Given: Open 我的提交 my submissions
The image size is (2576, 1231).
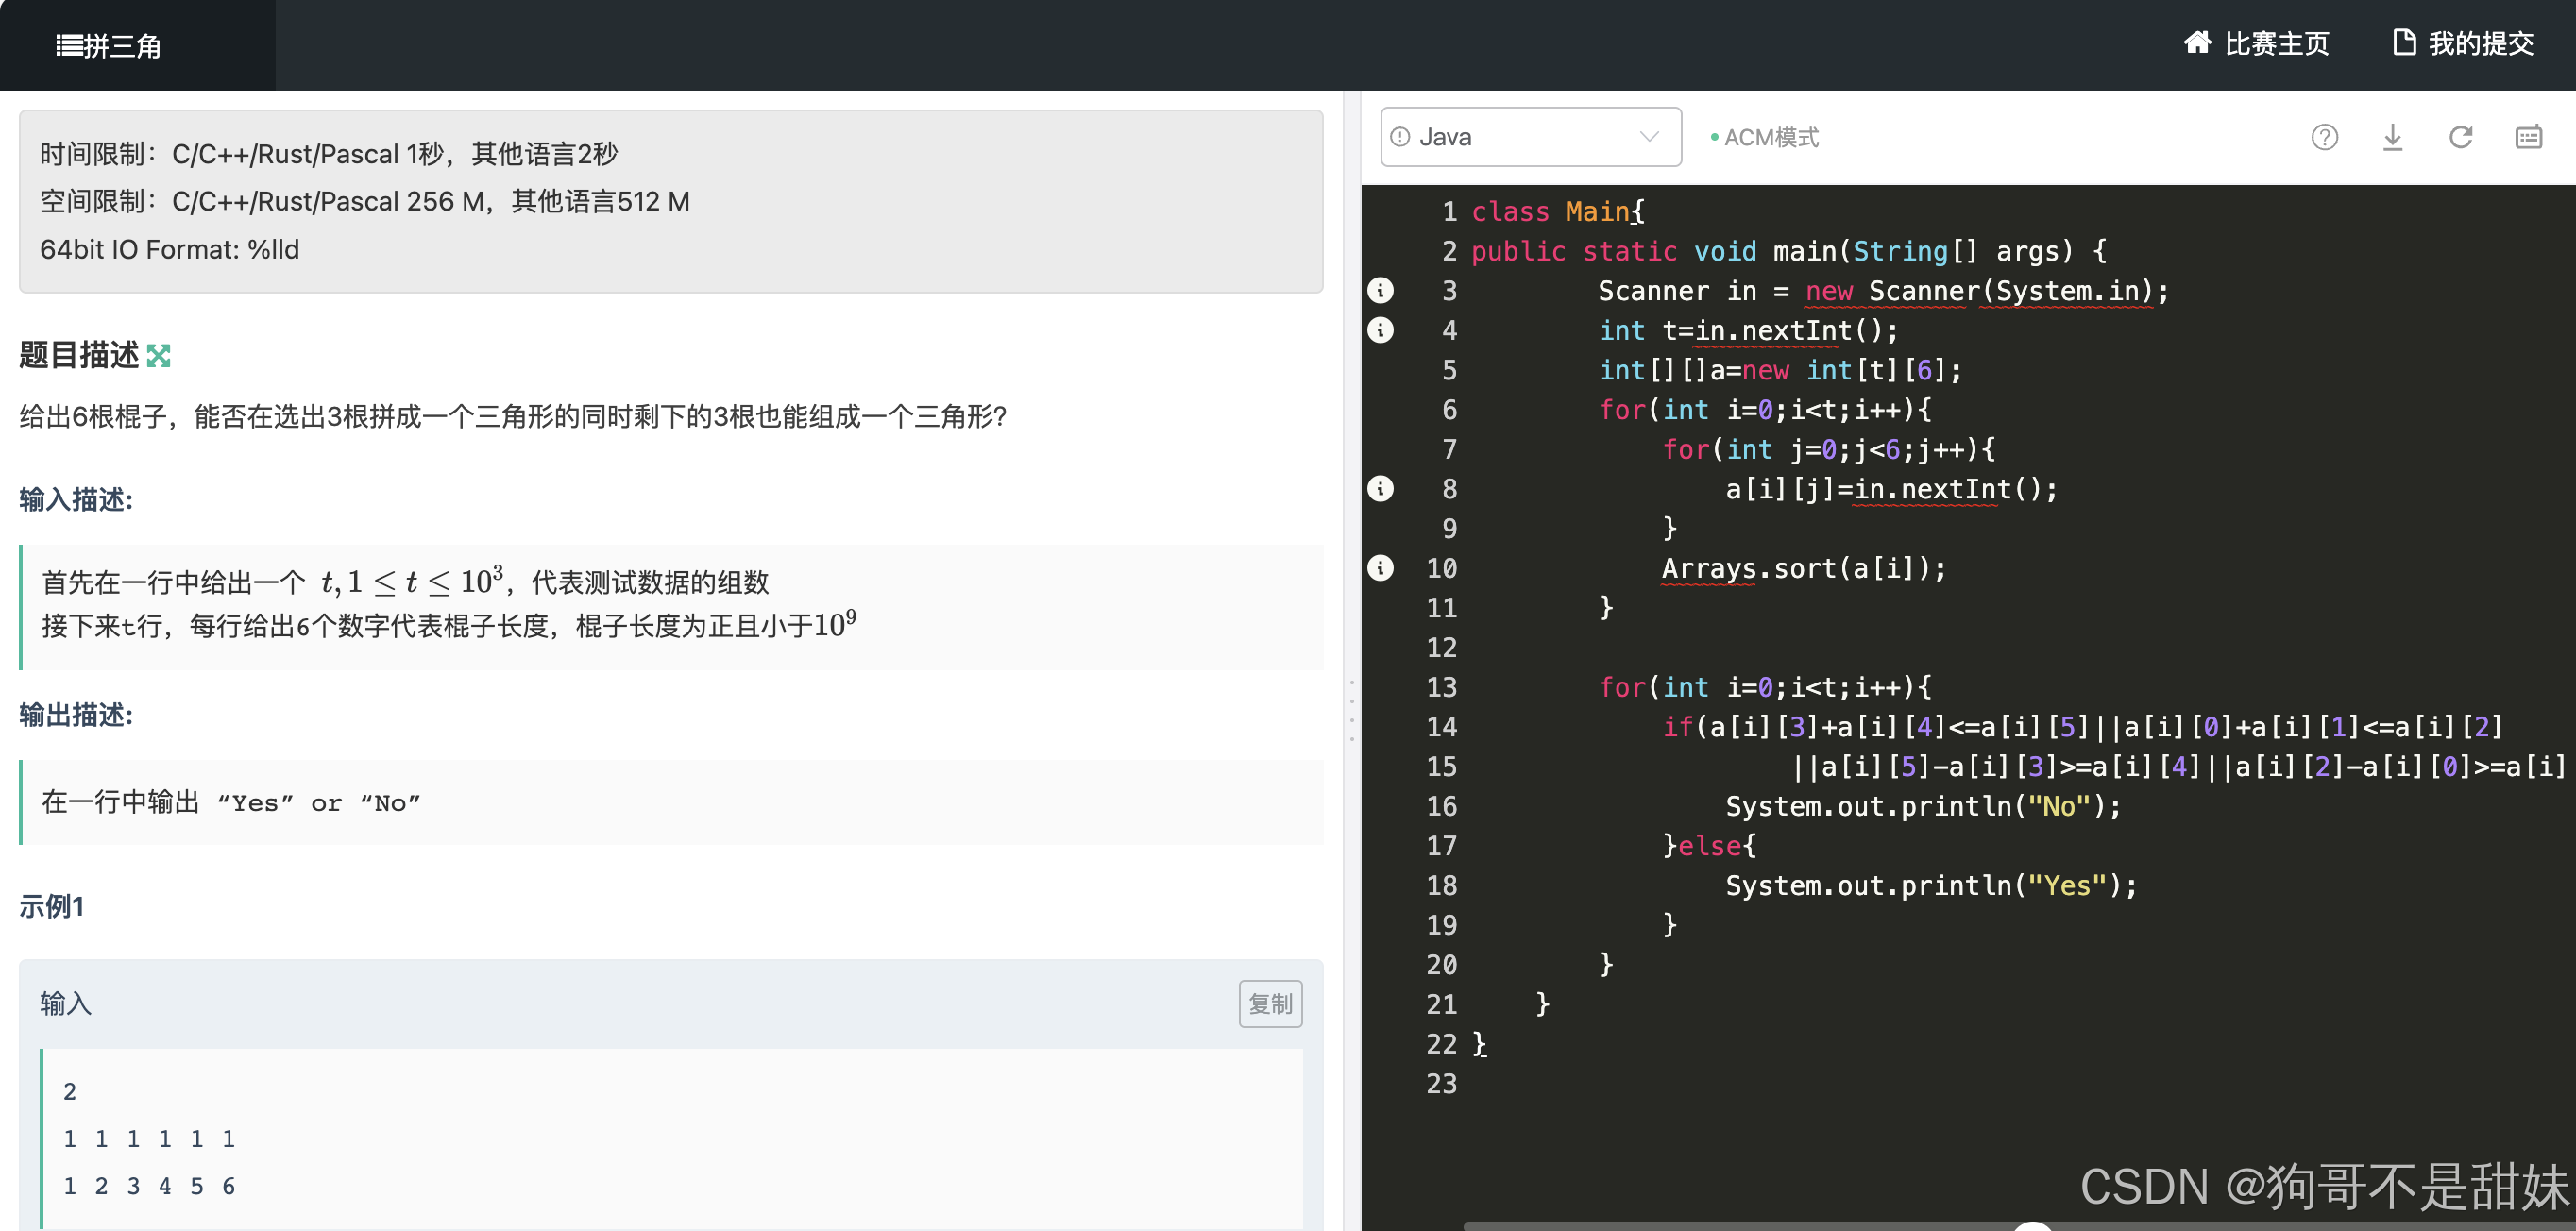Looking at the screenshot, I should click(2462, 43).
